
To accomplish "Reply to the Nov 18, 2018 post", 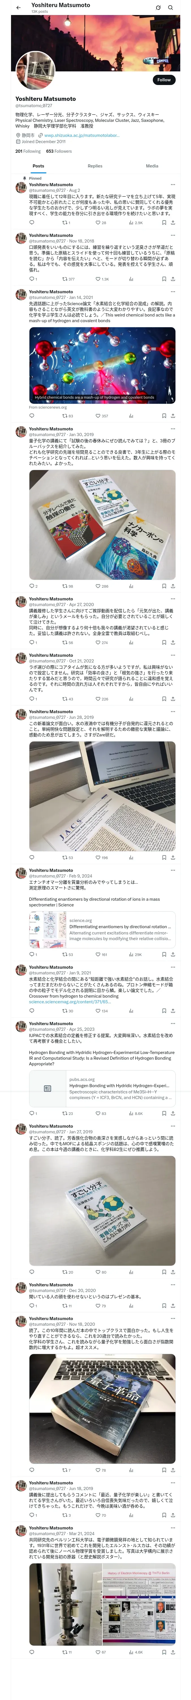I will click(33, 279).
